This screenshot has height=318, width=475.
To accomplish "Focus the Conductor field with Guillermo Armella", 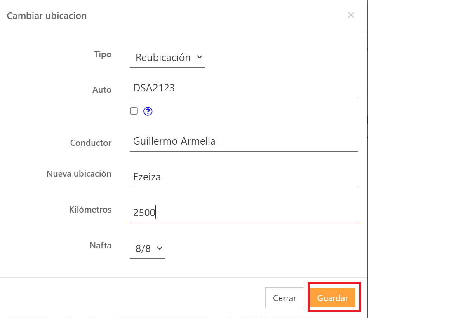I will [243, 141].
